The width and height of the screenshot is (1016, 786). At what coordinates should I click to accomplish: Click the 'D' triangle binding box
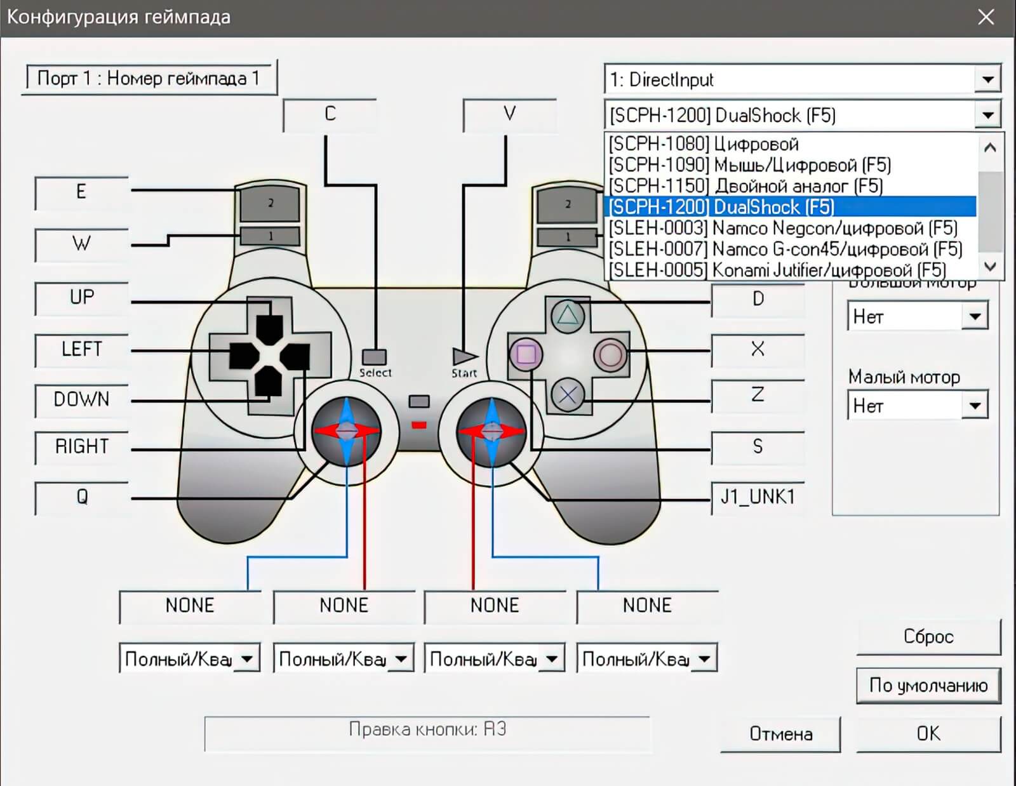click(x=758, y=300)
